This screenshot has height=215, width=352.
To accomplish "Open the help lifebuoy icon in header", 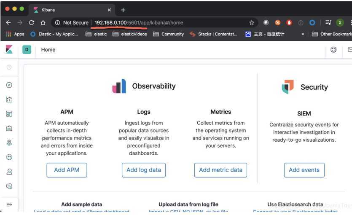I will coord(333,50).
